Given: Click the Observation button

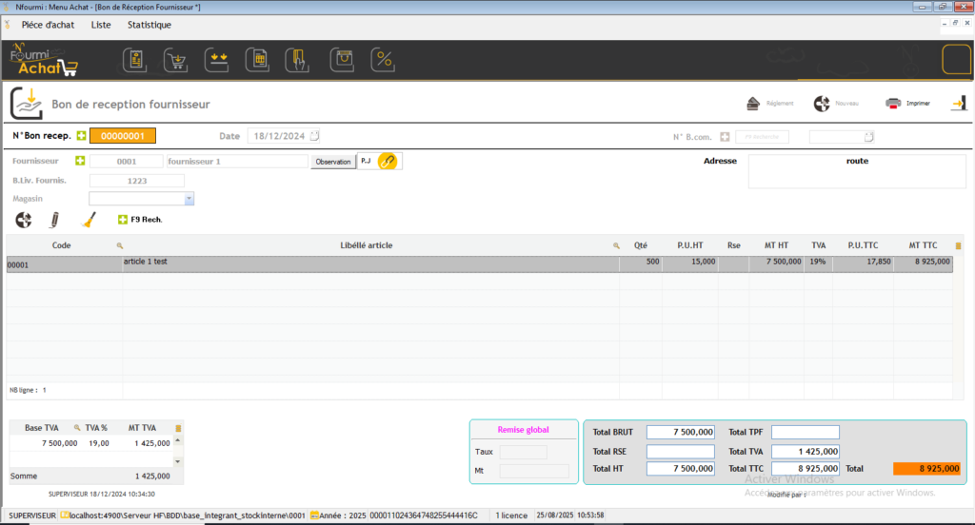Looking at the screenshot, I should (332, 162).
